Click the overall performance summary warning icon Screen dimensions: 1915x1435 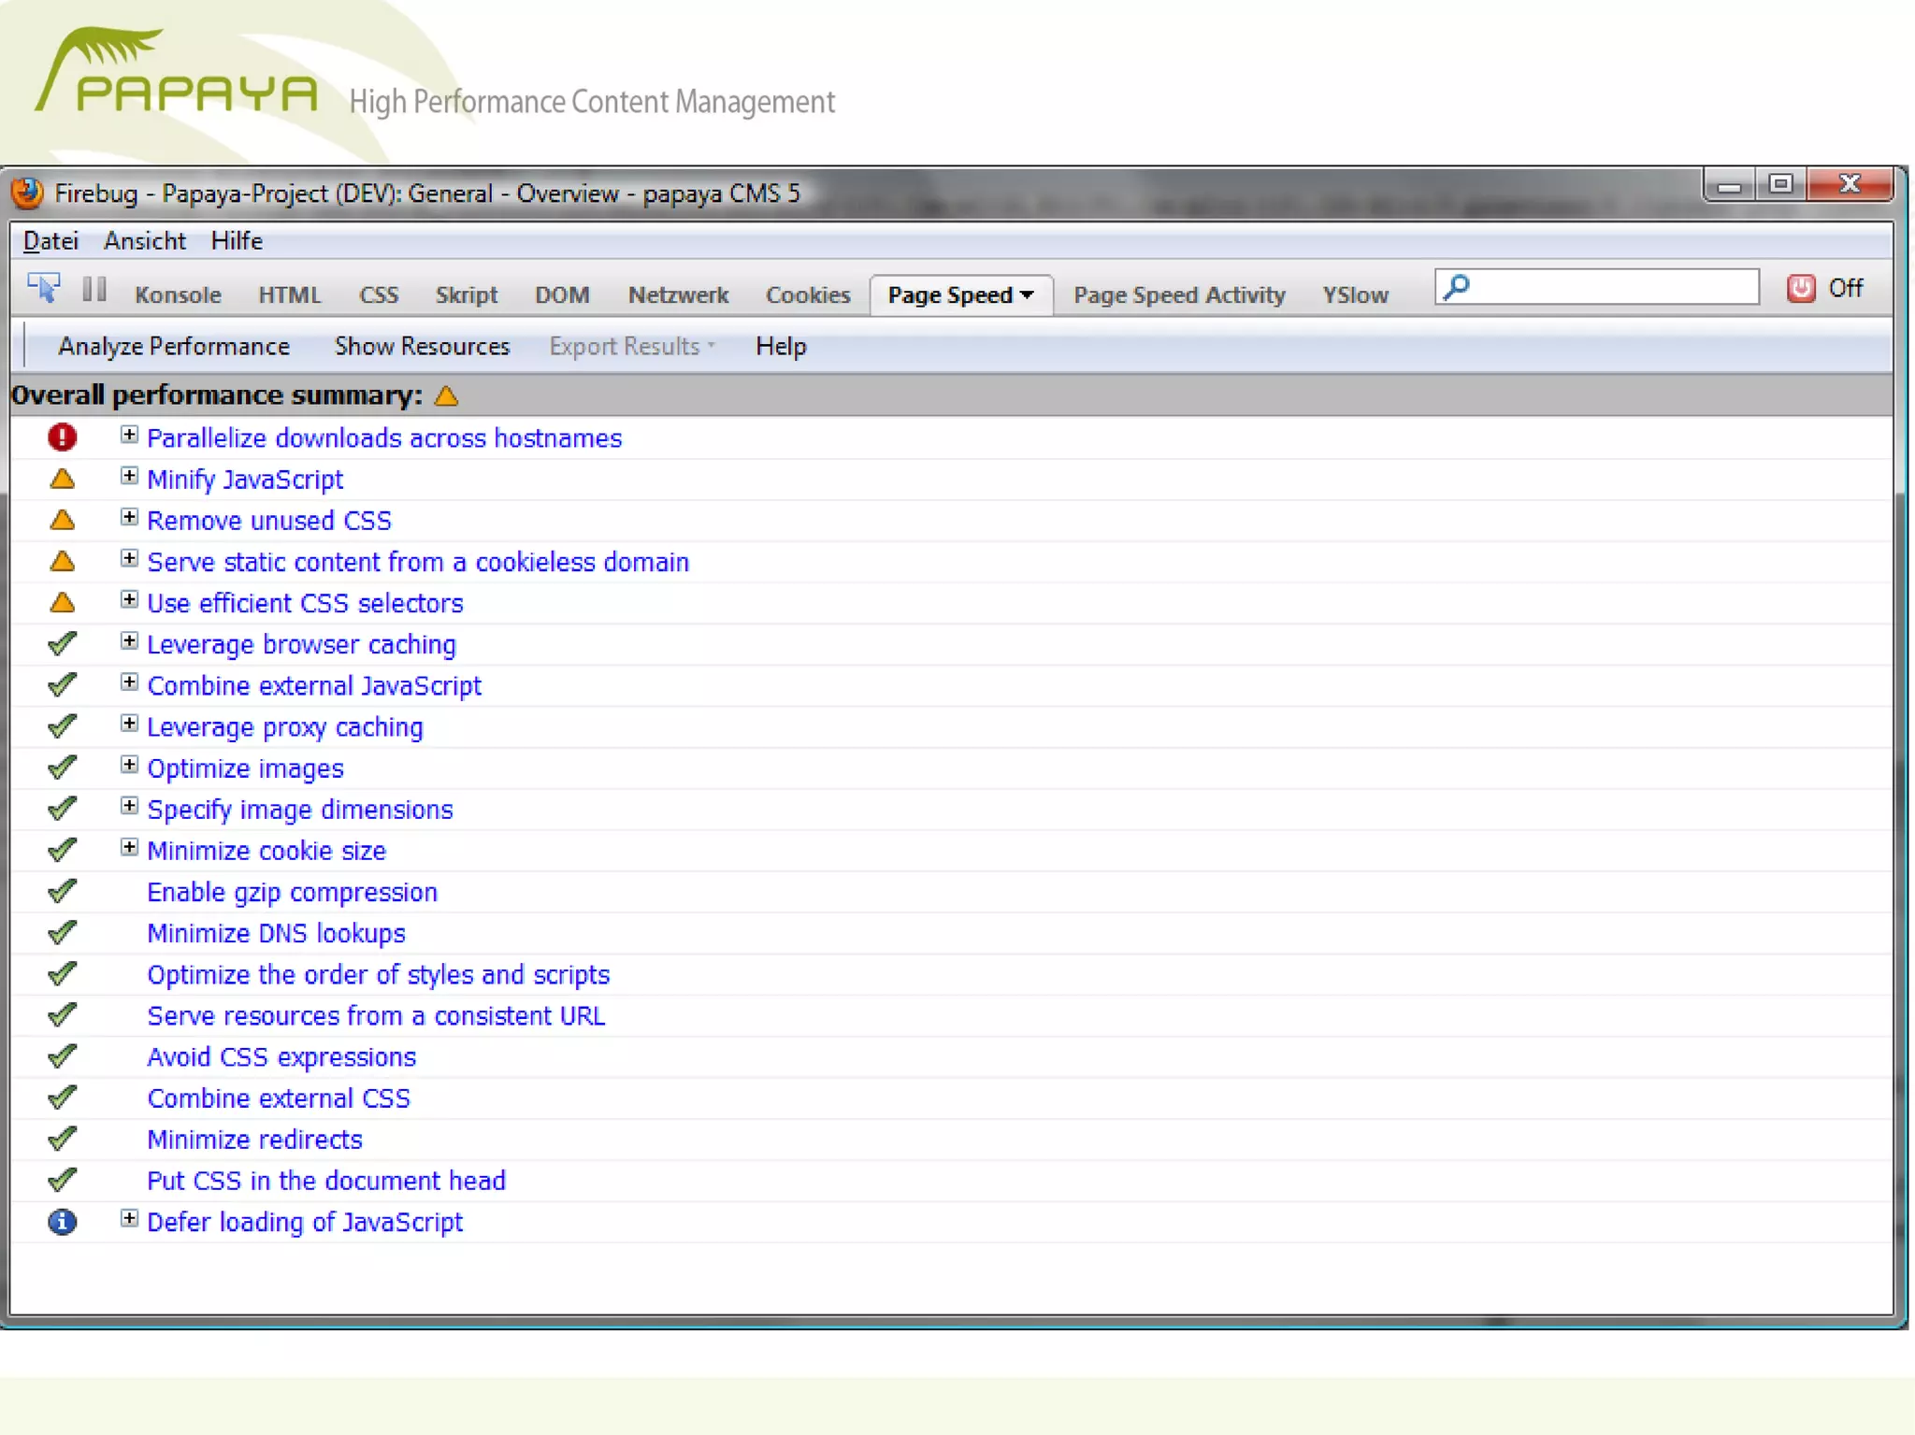tap(447, 395)
